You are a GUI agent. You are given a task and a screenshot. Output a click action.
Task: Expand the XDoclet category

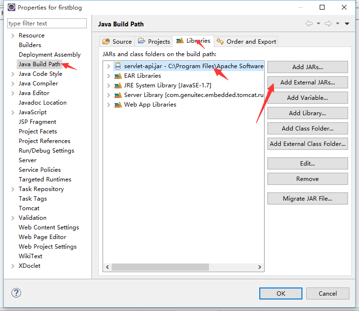point(13,266)
